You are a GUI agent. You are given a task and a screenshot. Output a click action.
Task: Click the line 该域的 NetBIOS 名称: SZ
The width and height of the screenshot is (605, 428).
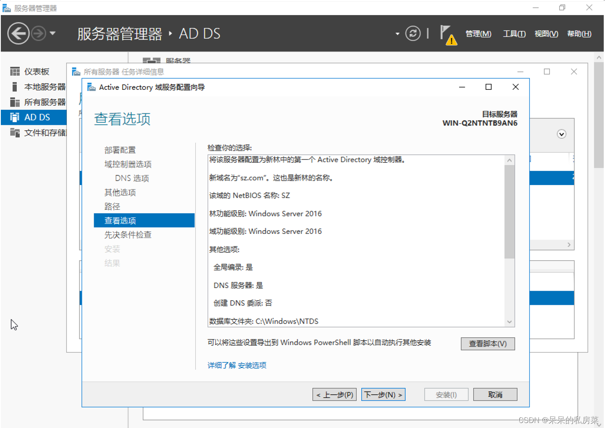click(250, 195)
